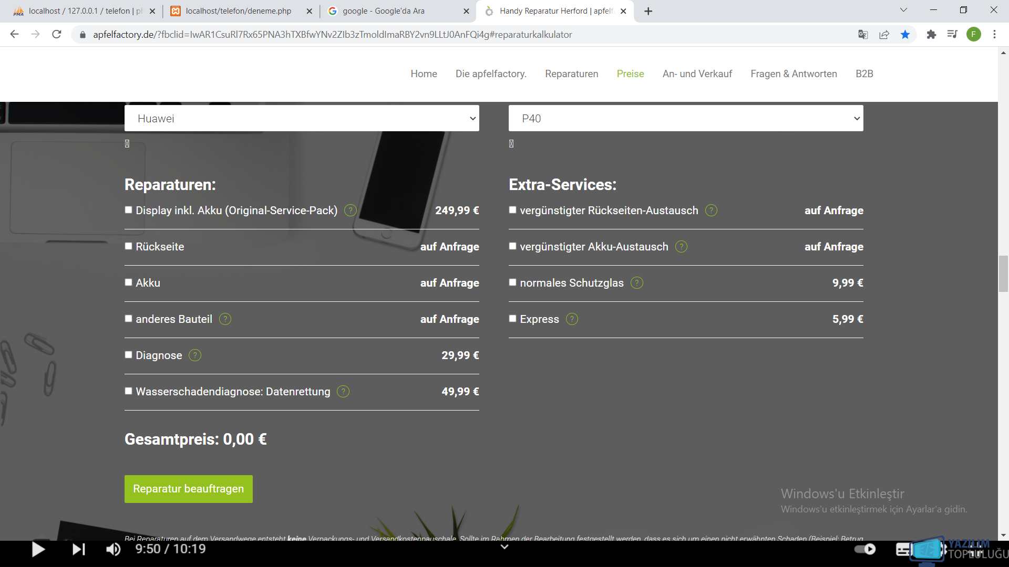This screenshot has width=1009, height=567.
Task: Check the Diagnose checkbox
Action: click(128, 355)
